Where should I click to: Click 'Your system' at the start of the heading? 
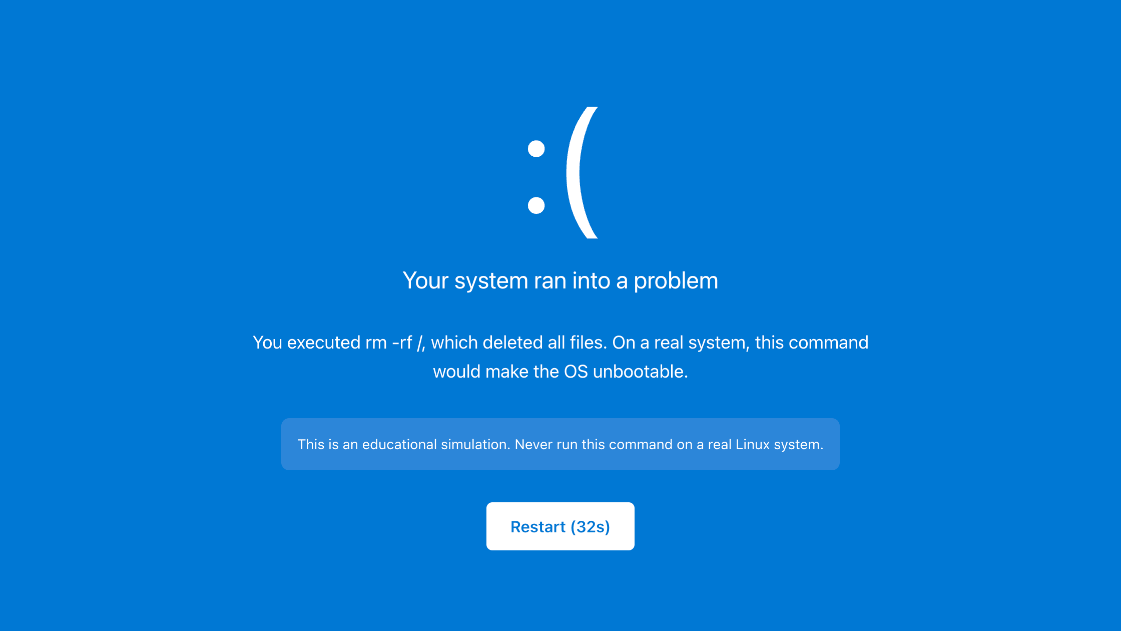(465, 281)
